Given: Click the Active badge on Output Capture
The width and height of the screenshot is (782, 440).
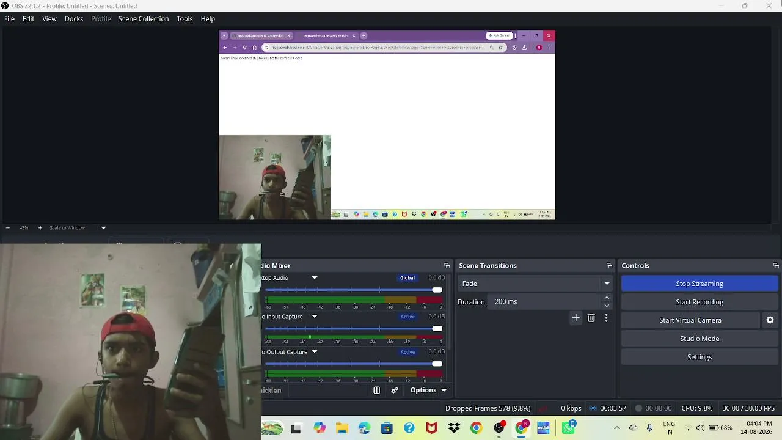Looking at the screenshot, I should (407, 352).
